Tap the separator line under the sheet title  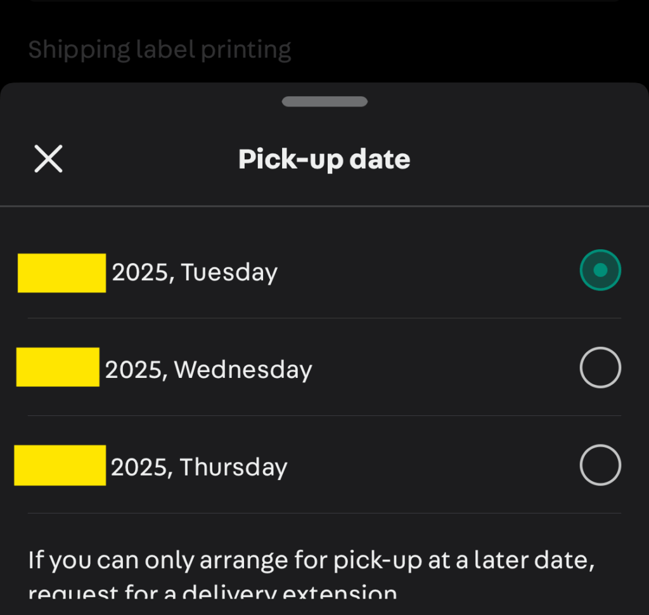coord(324,206)
